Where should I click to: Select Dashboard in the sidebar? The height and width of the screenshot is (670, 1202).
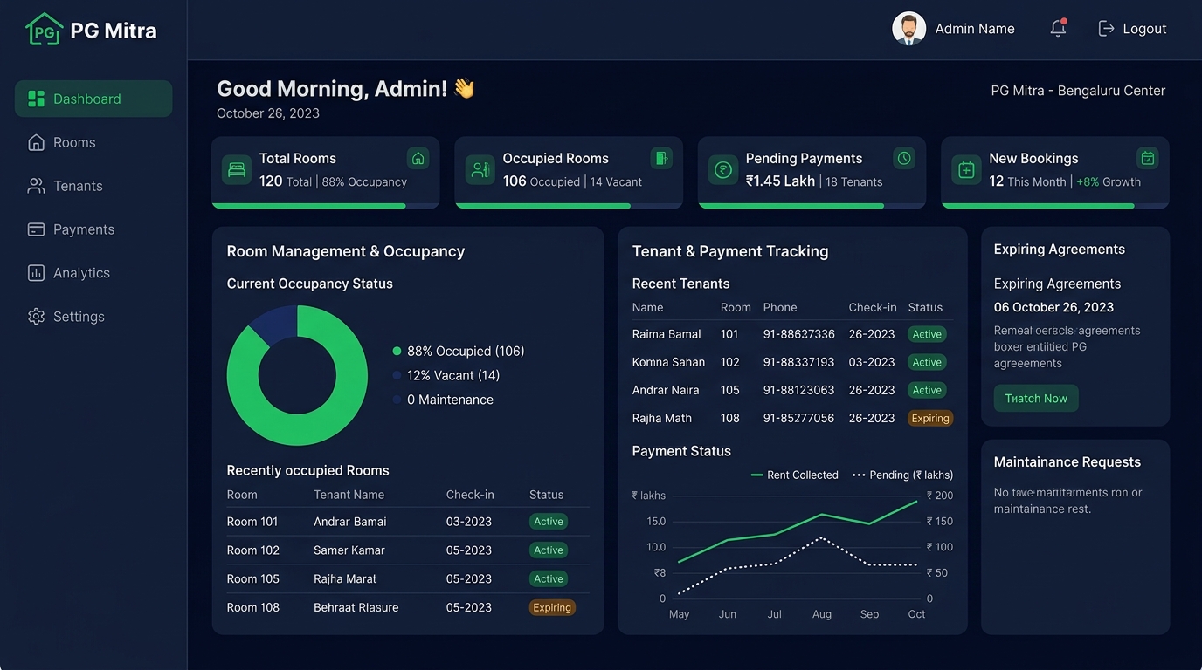(x=93, y=99)
